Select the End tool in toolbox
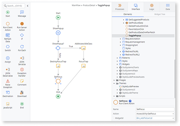 [22, 105]
